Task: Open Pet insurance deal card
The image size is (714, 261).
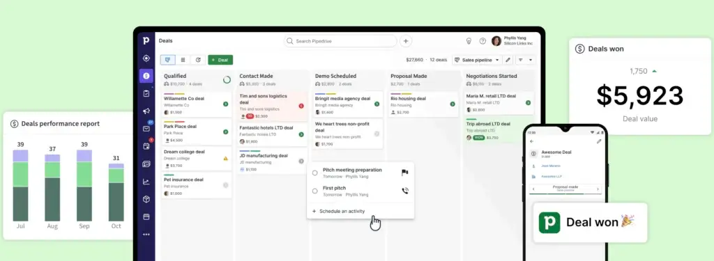Action: (196, 186)
